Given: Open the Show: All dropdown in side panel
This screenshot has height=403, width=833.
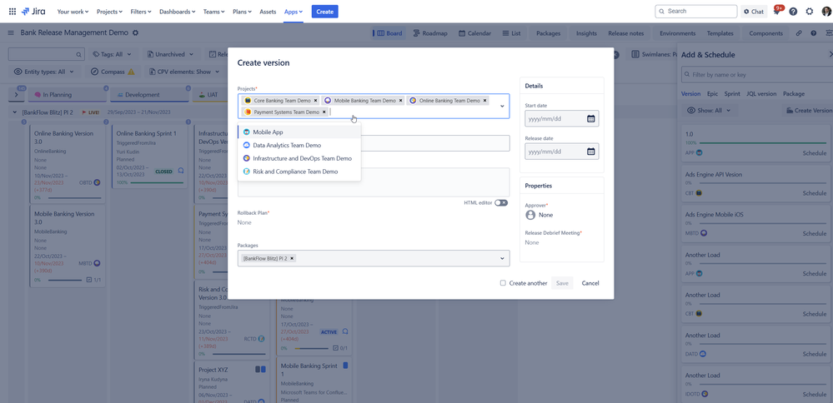Looking at the screenshot, I should (x=710, y=110).
